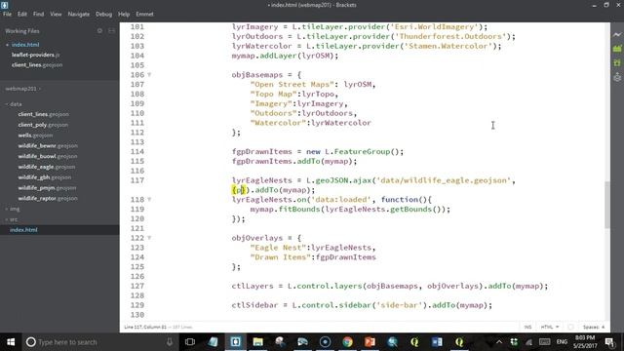The width and height of the screenshot is (624, 351).
Task: Select client_lines.geojson in Working Files
Action: tap(37, 65)
